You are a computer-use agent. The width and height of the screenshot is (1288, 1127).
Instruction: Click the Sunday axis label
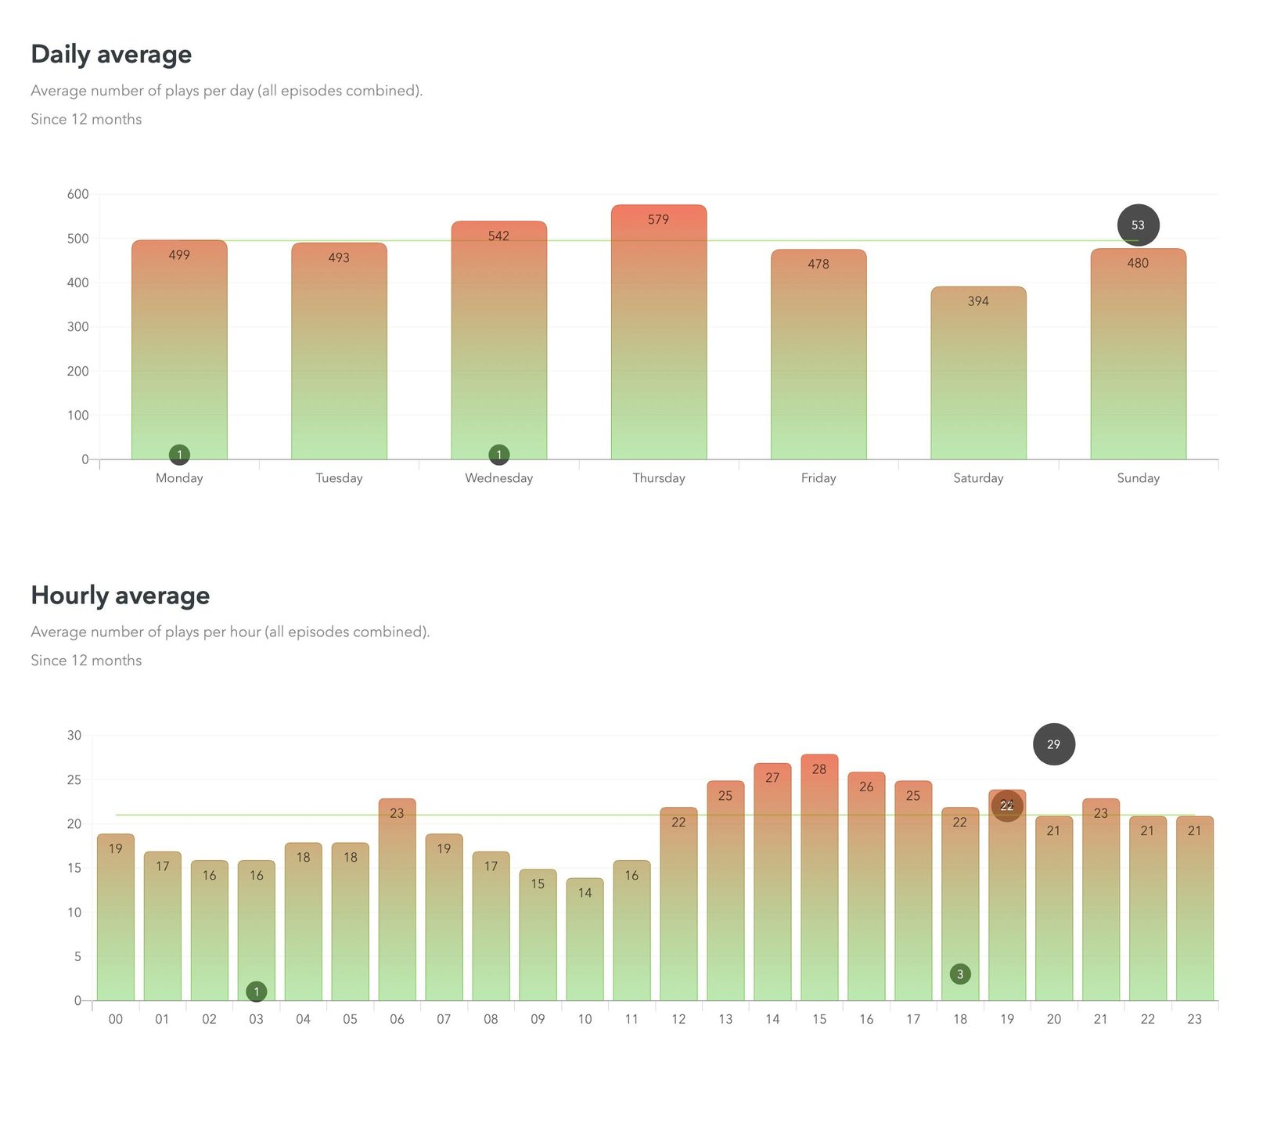(x=1138, y=478)
